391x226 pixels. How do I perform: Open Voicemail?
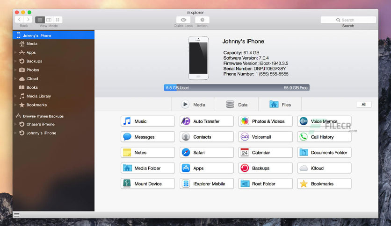click(x=265, y=137)
